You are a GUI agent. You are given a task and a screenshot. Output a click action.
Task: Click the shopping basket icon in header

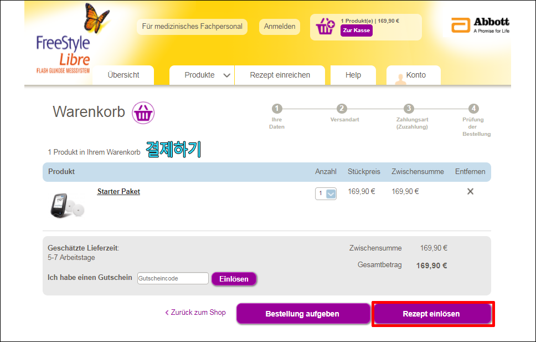coord(324,26)
